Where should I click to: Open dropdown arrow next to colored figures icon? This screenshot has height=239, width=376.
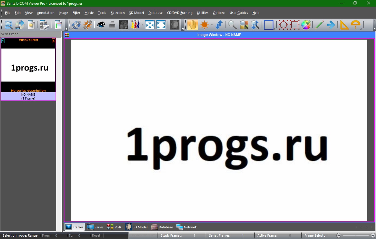click(142, 25)
